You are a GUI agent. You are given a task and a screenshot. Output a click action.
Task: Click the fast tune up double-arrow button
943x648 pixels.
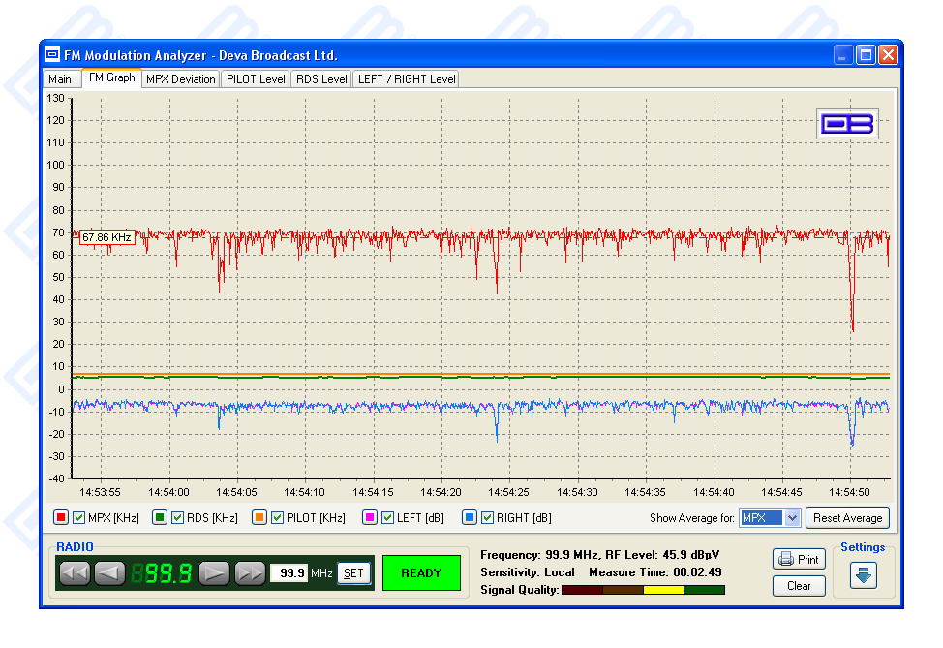point(250,573)
